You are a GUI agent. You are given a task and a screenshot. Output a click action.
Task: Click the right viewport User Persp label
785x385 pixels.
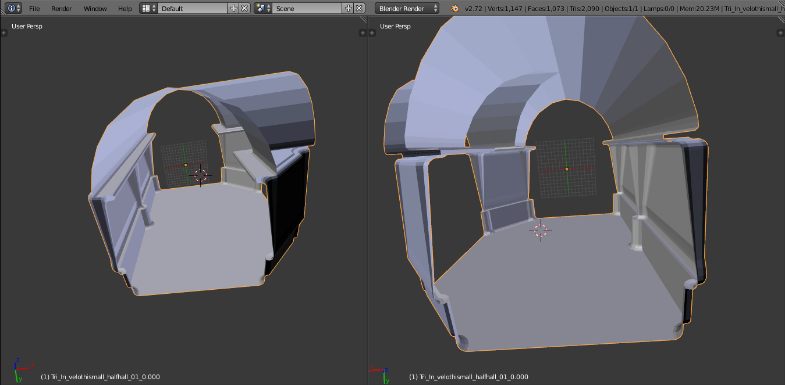[x=395, y=26]
